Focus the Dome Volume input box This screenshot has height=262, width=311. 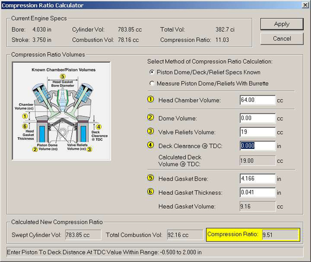[x=258, y=118]
